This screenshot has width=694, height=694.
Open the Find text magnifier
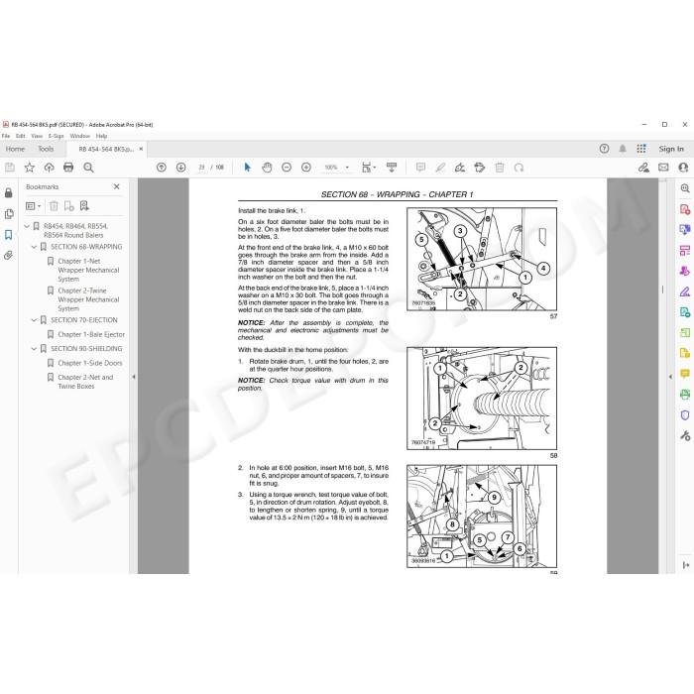pos(88,168)
